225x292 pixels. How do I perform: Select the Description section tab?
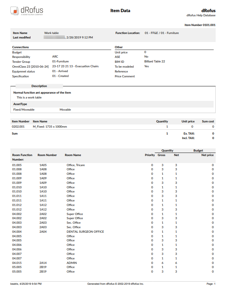coord(39,86)
